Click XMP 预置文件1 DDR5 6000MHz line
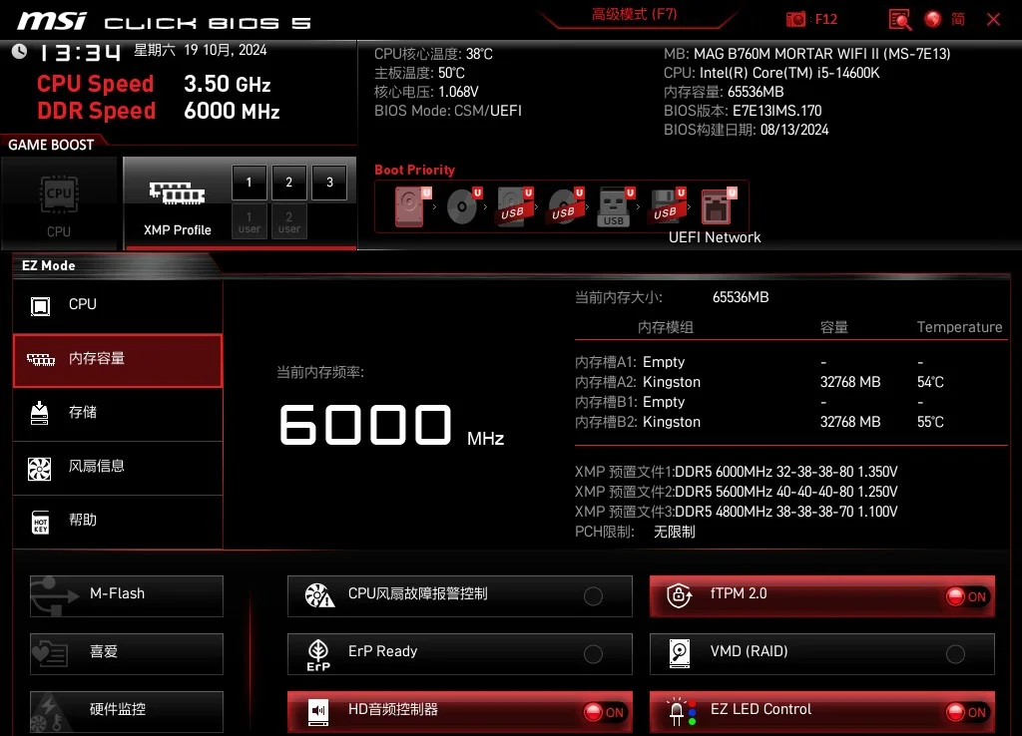 (x=737, y=472)
